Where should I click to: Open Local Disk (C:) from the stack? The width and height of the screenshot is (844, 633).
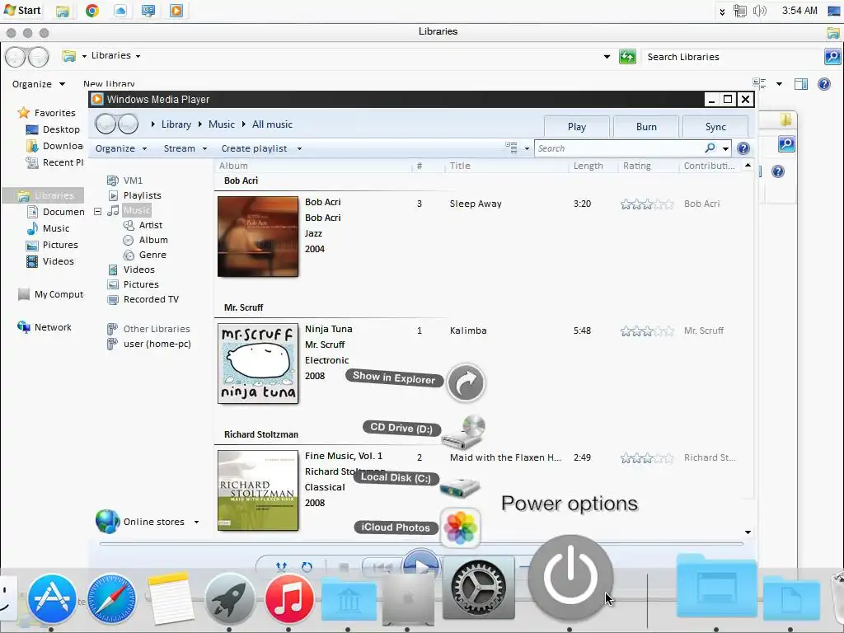[460, 487]
